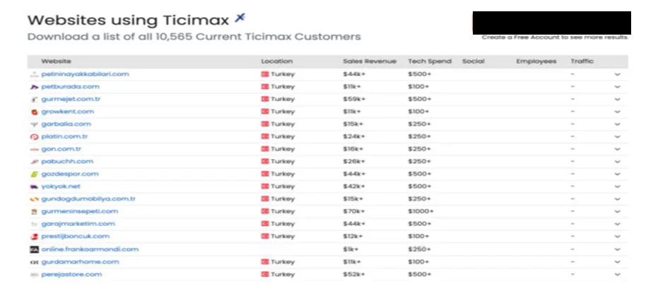Viewport: 658px width, 296px height.
Task: Click the black online.frankoarmondi.com favicon
Action: [35, 249]
